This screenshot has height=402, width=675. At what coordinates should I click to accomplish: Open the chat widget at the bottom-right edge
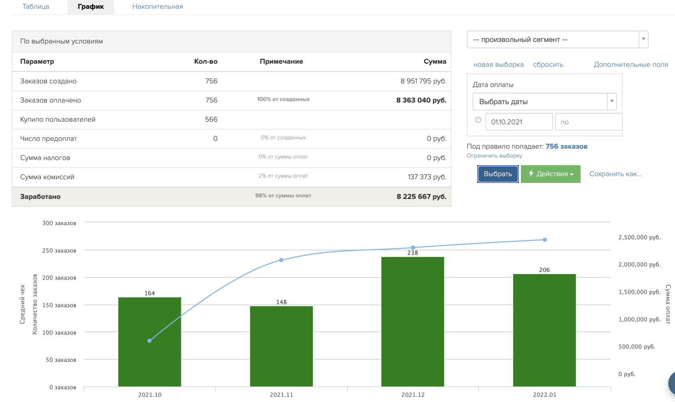coord(671,383)
